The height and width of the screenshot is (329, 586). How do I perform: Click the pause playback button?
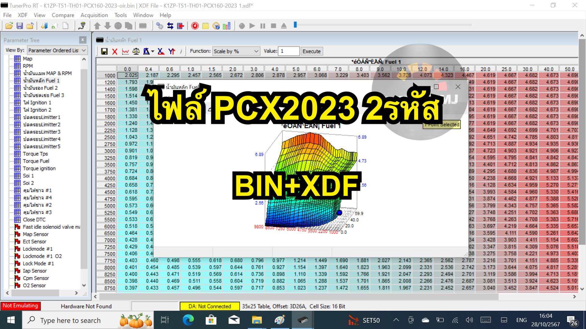tap(262, 26)
